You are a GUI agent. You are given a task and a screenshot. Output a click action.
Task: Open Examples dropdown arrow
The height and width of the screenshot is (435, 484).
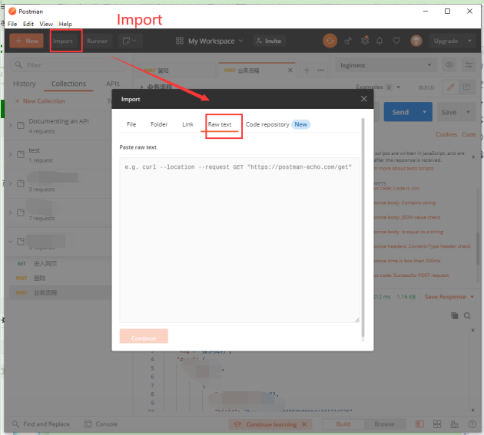click(x=398, y=87)
